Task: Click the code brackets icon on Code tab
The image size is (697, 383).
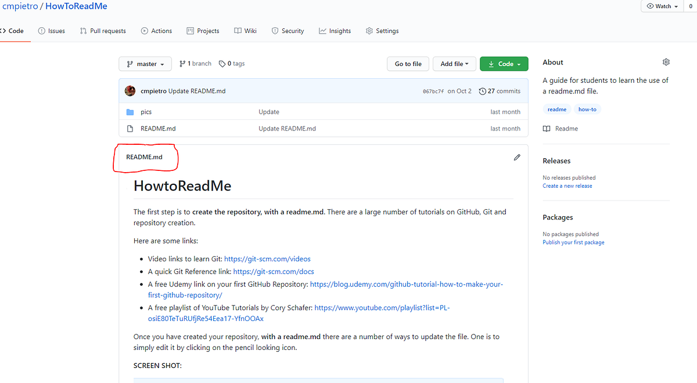Action: tap(4, 30)
